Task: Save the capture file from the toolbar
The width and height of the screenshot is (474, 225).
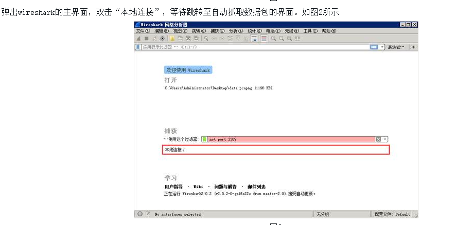Action: coord(180,39)
